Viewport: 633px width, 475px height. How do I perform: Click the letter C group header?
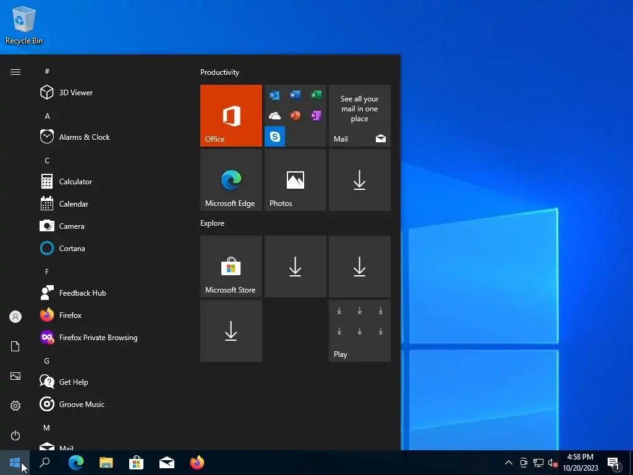[x=47, y=160]
